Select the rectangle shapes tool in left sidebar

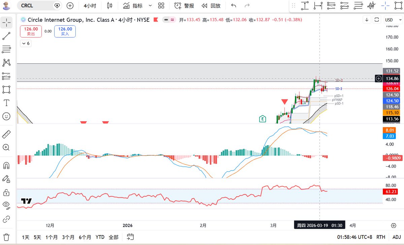click(6, 89)
